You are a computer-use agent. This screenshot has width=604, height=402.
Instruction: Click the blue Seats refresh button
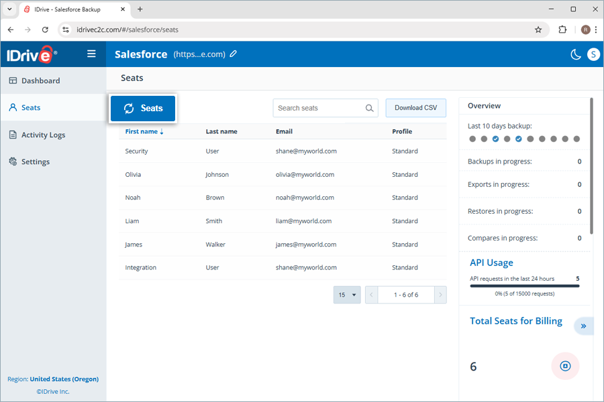pyautogui.click(x=143, y=109)
